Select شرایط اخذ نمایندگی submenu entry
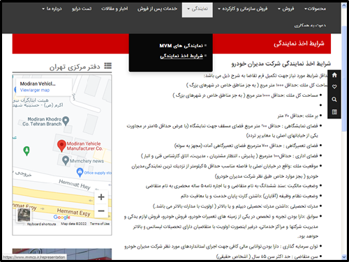Viewport: 349px width, 262px height. pyautogui.click(x=181, y=56)
